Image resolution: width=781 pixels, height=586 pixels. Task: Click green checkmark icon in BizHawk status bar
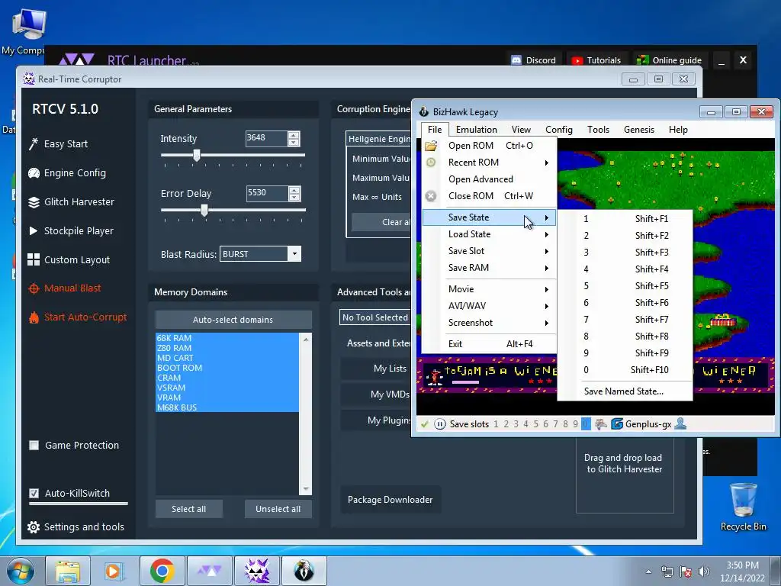[x=424, y=424]
